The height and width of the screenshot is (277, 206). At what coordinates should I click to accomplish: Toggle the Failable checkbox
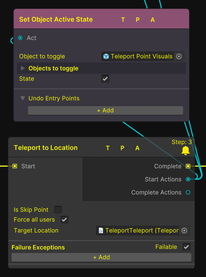pyautogui.click(x=186, y=247)
